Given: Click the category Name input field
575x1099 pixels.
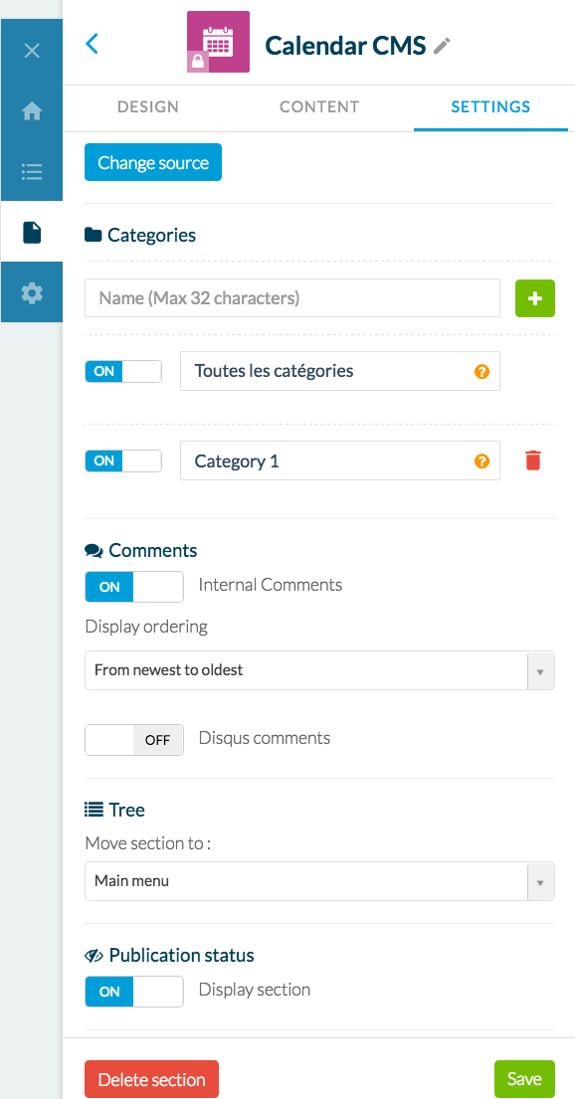Looking at the screenshot, I should pos(292,298).
